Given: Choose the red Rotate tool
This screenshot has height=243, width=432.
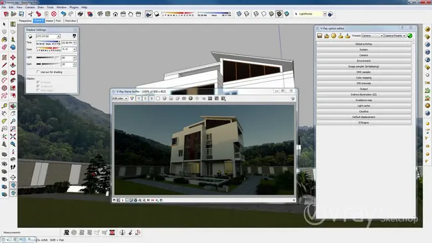Looking at the screenshot, I should pos(13,73).
